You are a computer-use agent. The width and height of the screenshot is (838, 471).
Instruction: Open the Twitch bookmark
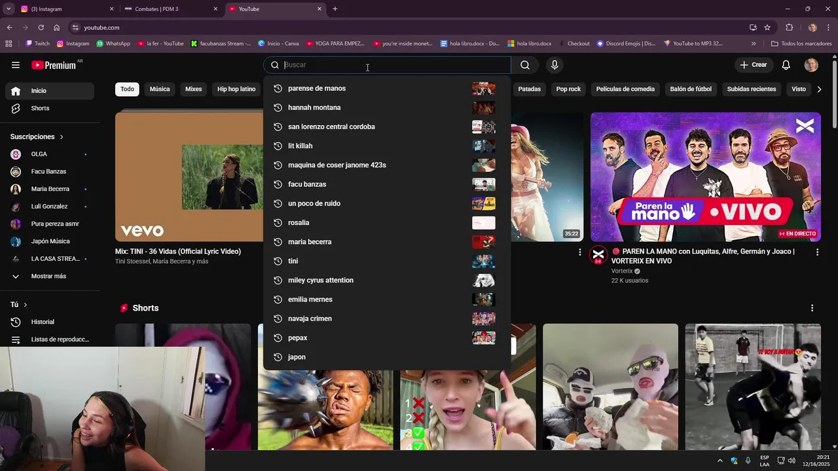(37, 44)
